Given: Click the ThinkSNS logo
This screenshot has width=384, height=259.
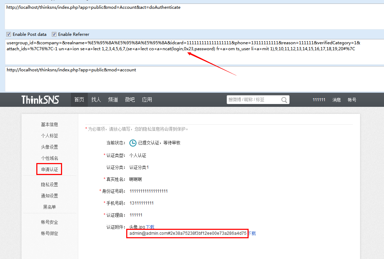Looking at the screenshot, I should (41, 99).
